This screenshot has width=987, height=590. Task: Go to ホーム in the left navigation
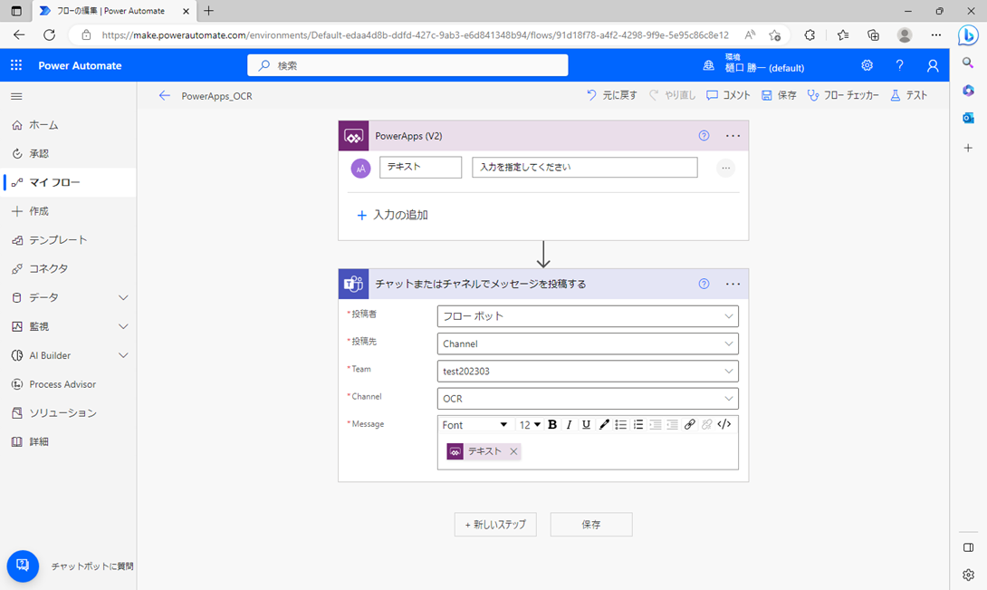pos(68,125)
